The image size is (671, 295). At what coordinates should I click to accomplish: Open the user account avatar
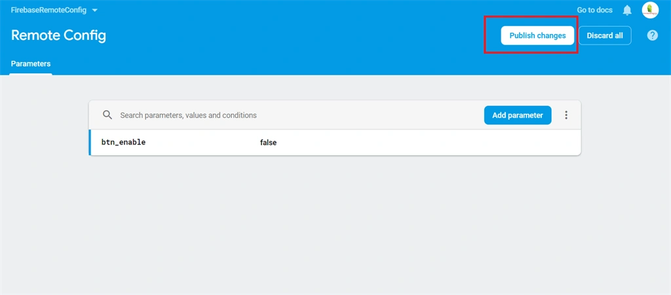(650, 10)
